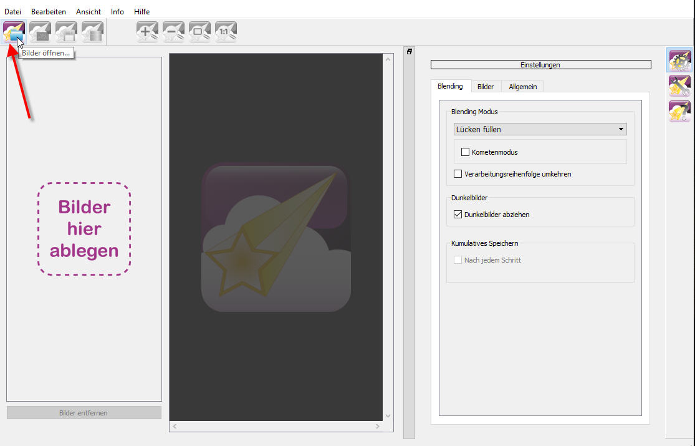Click the open dark frames toolbar icon
Screen dimensions: 695x446
point(40,32)
